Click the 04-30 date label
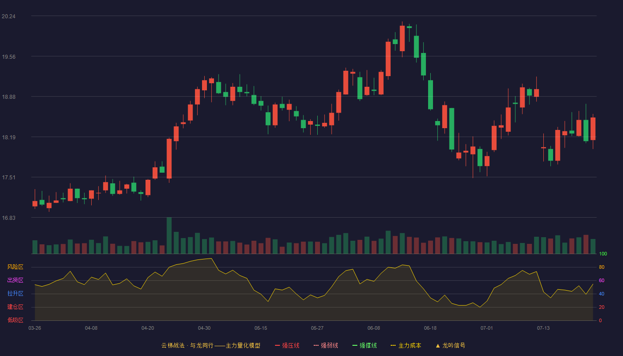Viewport: 623px width, 356px height. (x=204, y=328)
